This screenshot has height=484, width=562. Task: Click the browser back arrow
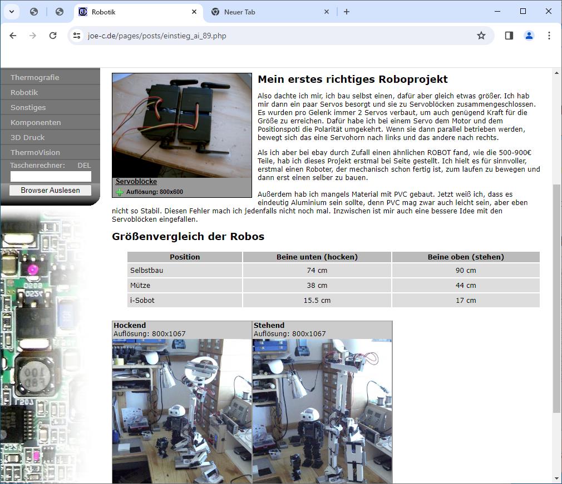tap(13, 36)
